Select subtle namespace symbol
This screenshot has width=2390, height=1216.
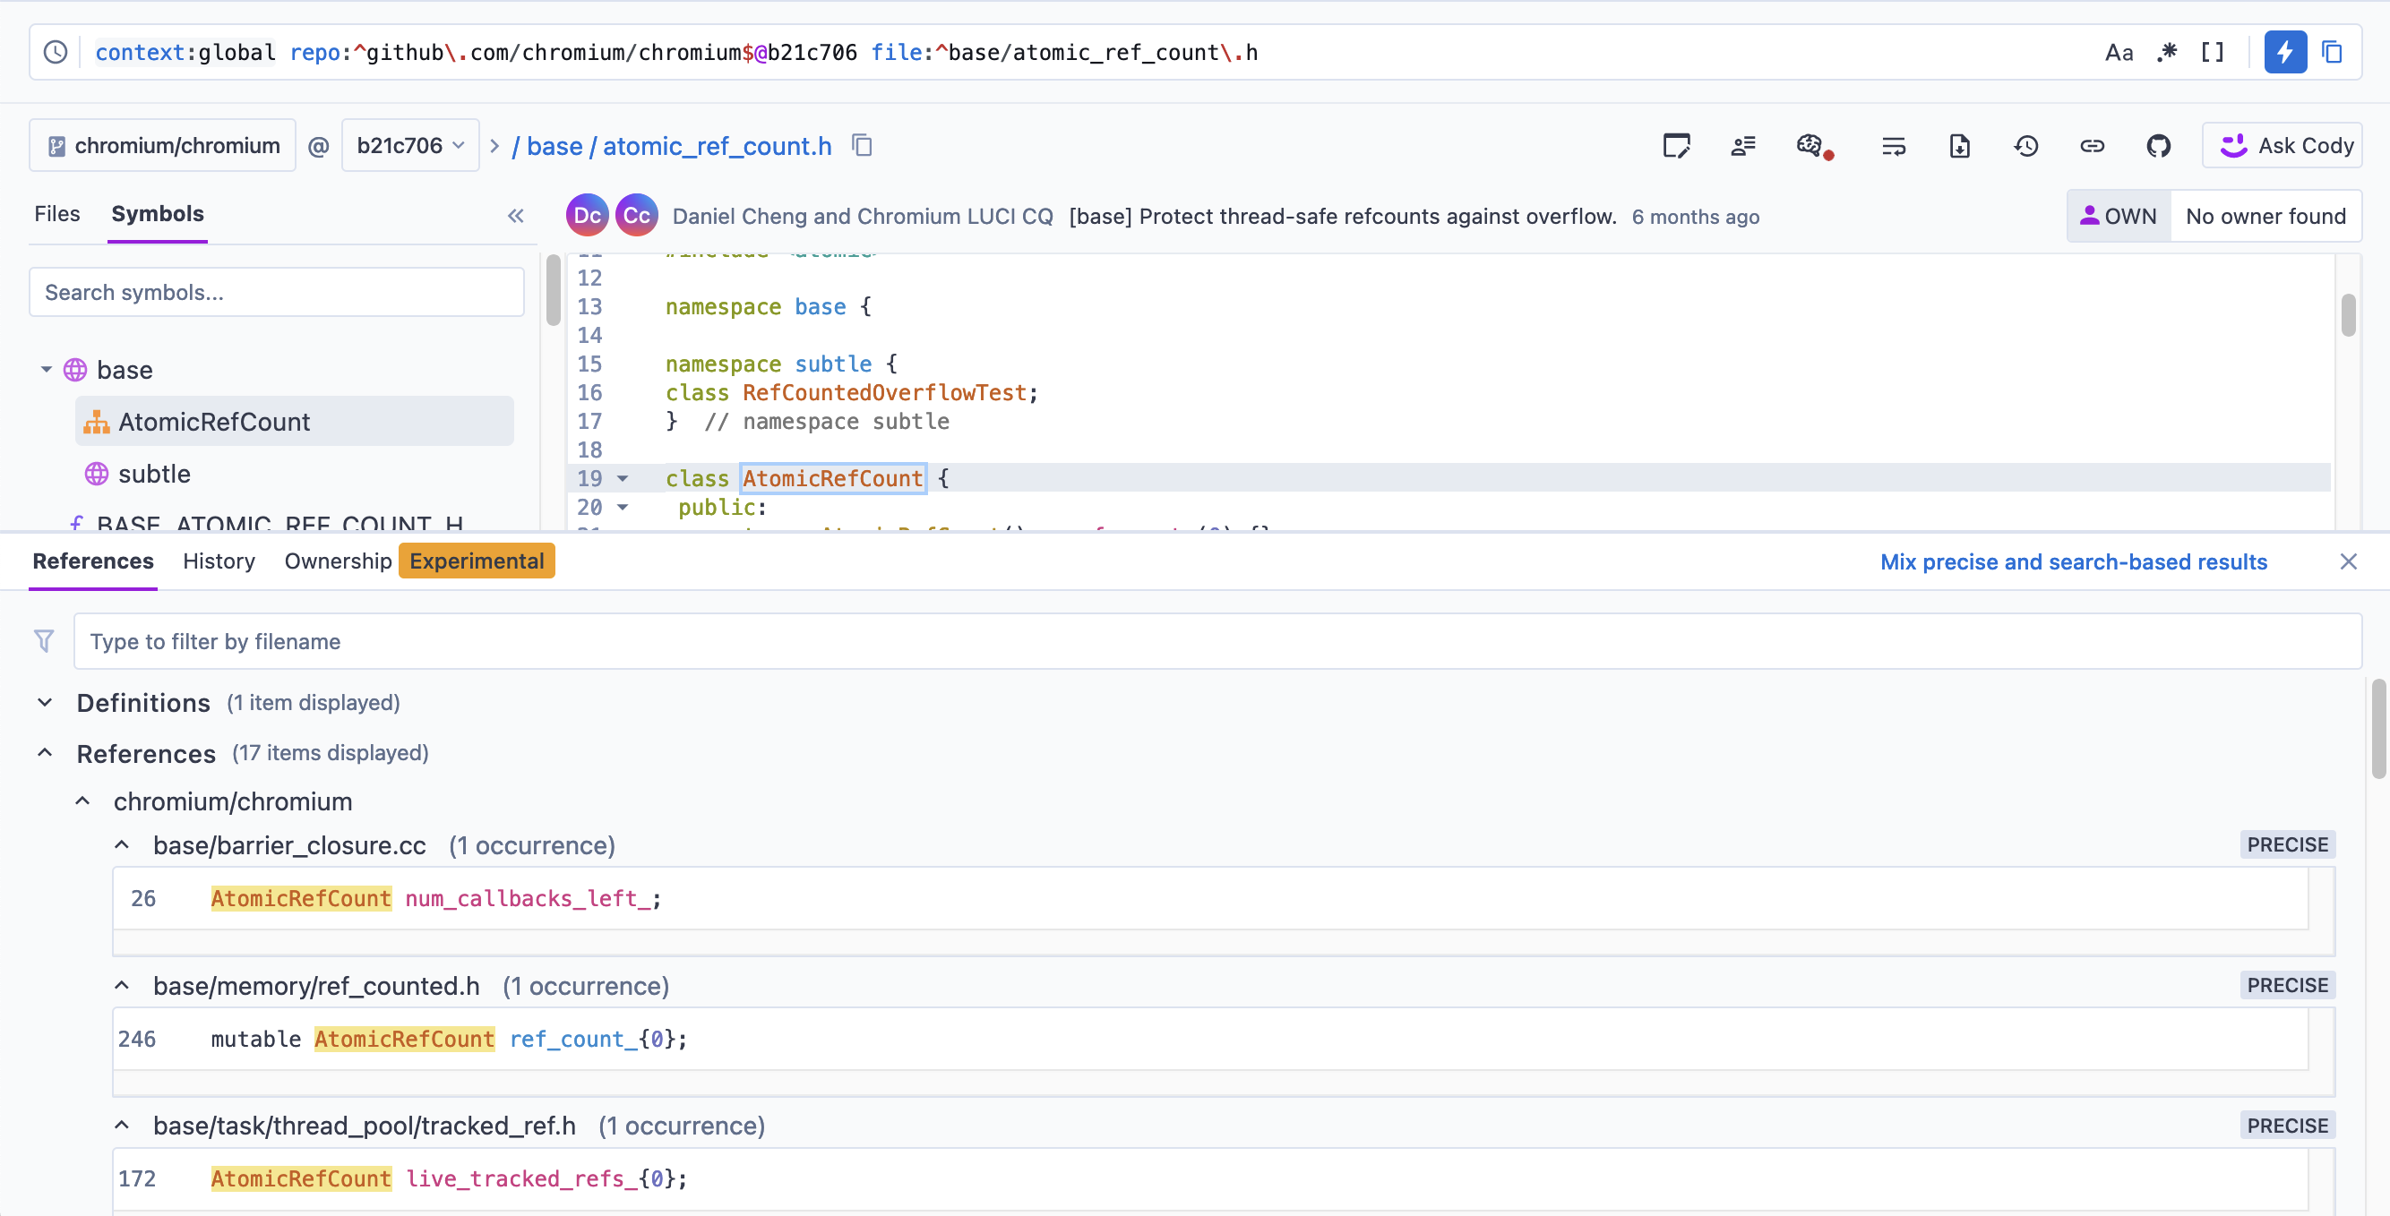click(154, 474)
